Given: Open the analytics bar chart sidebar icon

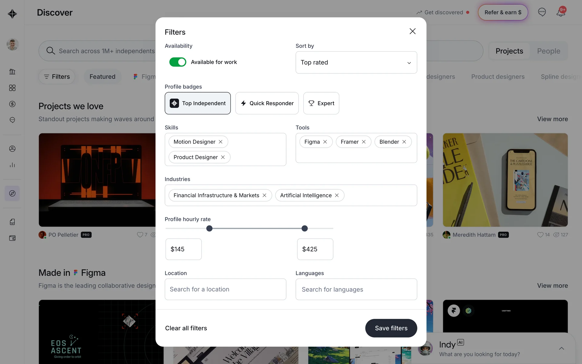Looking at the screenshot, I should 12,165.
